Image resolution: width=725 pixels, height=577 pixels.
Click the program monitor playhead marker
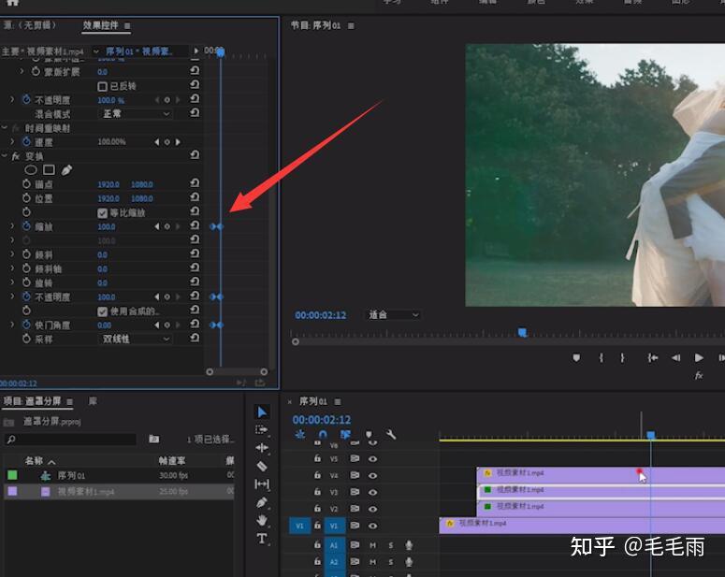pos(522,332)
